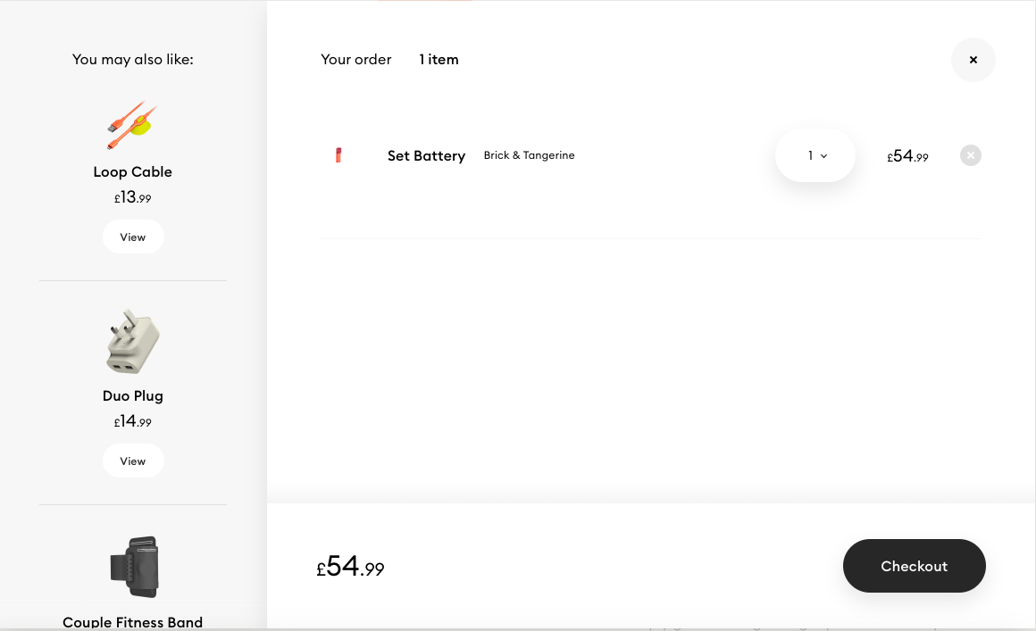Click the Loop Cable price £13.99

click(133, 197)
